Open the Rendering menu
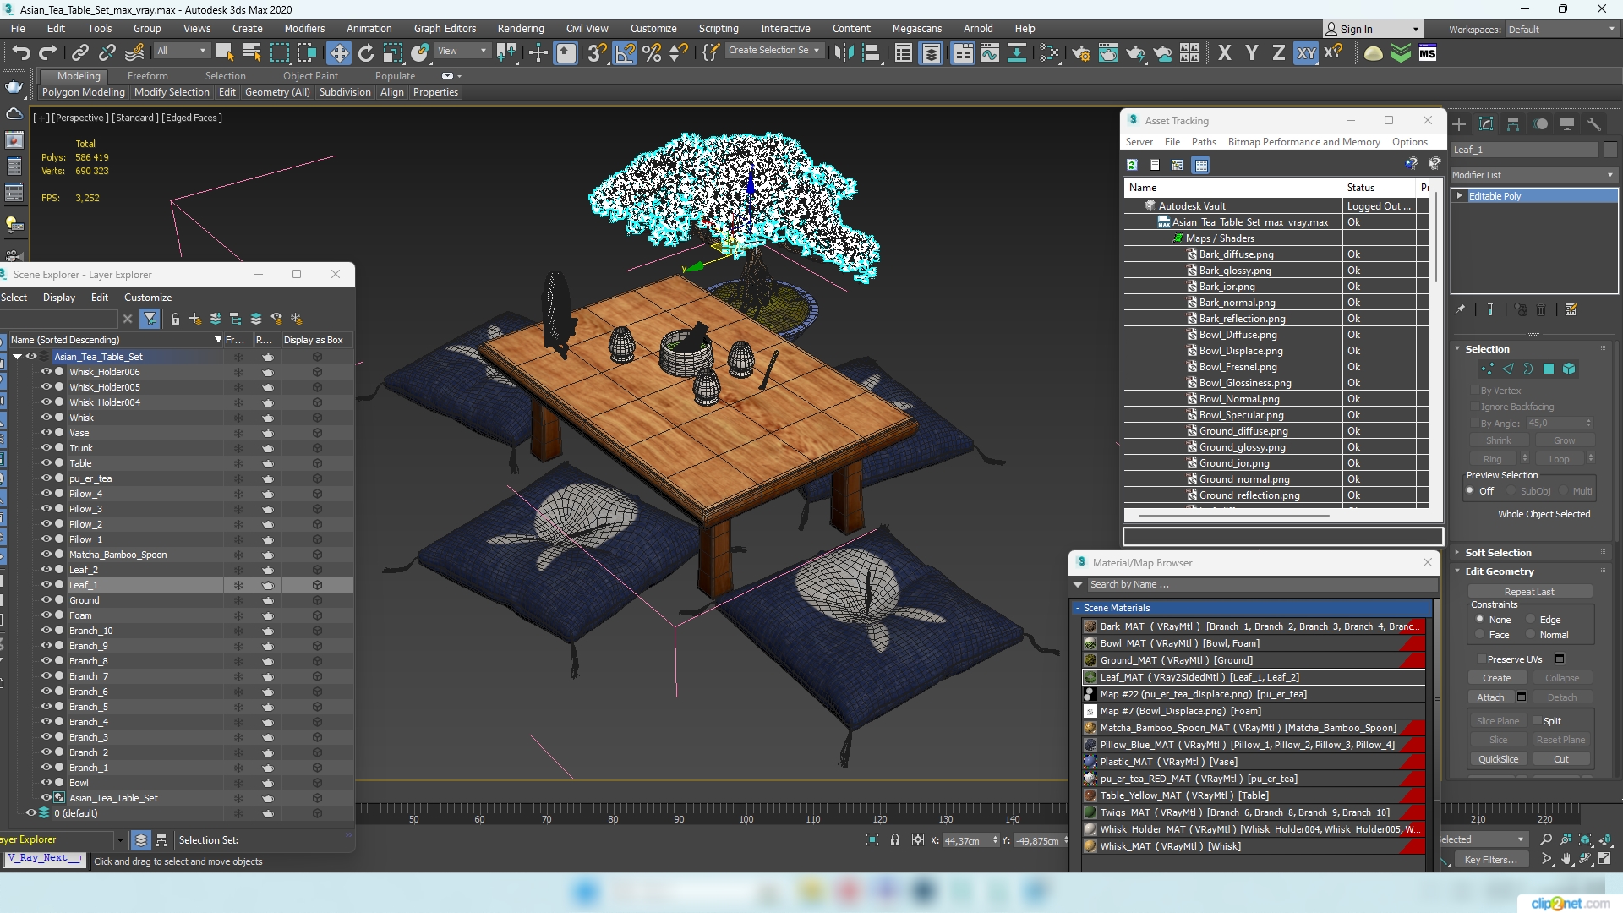 coord(520,29)
